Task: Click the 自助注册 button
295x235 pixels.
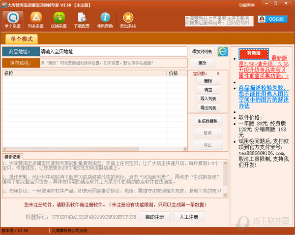Action: click(155, 217)
